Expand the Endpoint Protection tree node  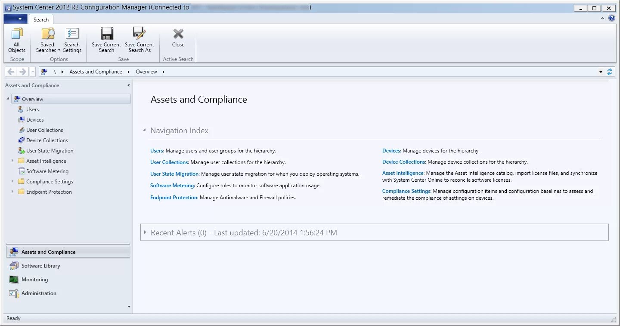click(12, 192)
